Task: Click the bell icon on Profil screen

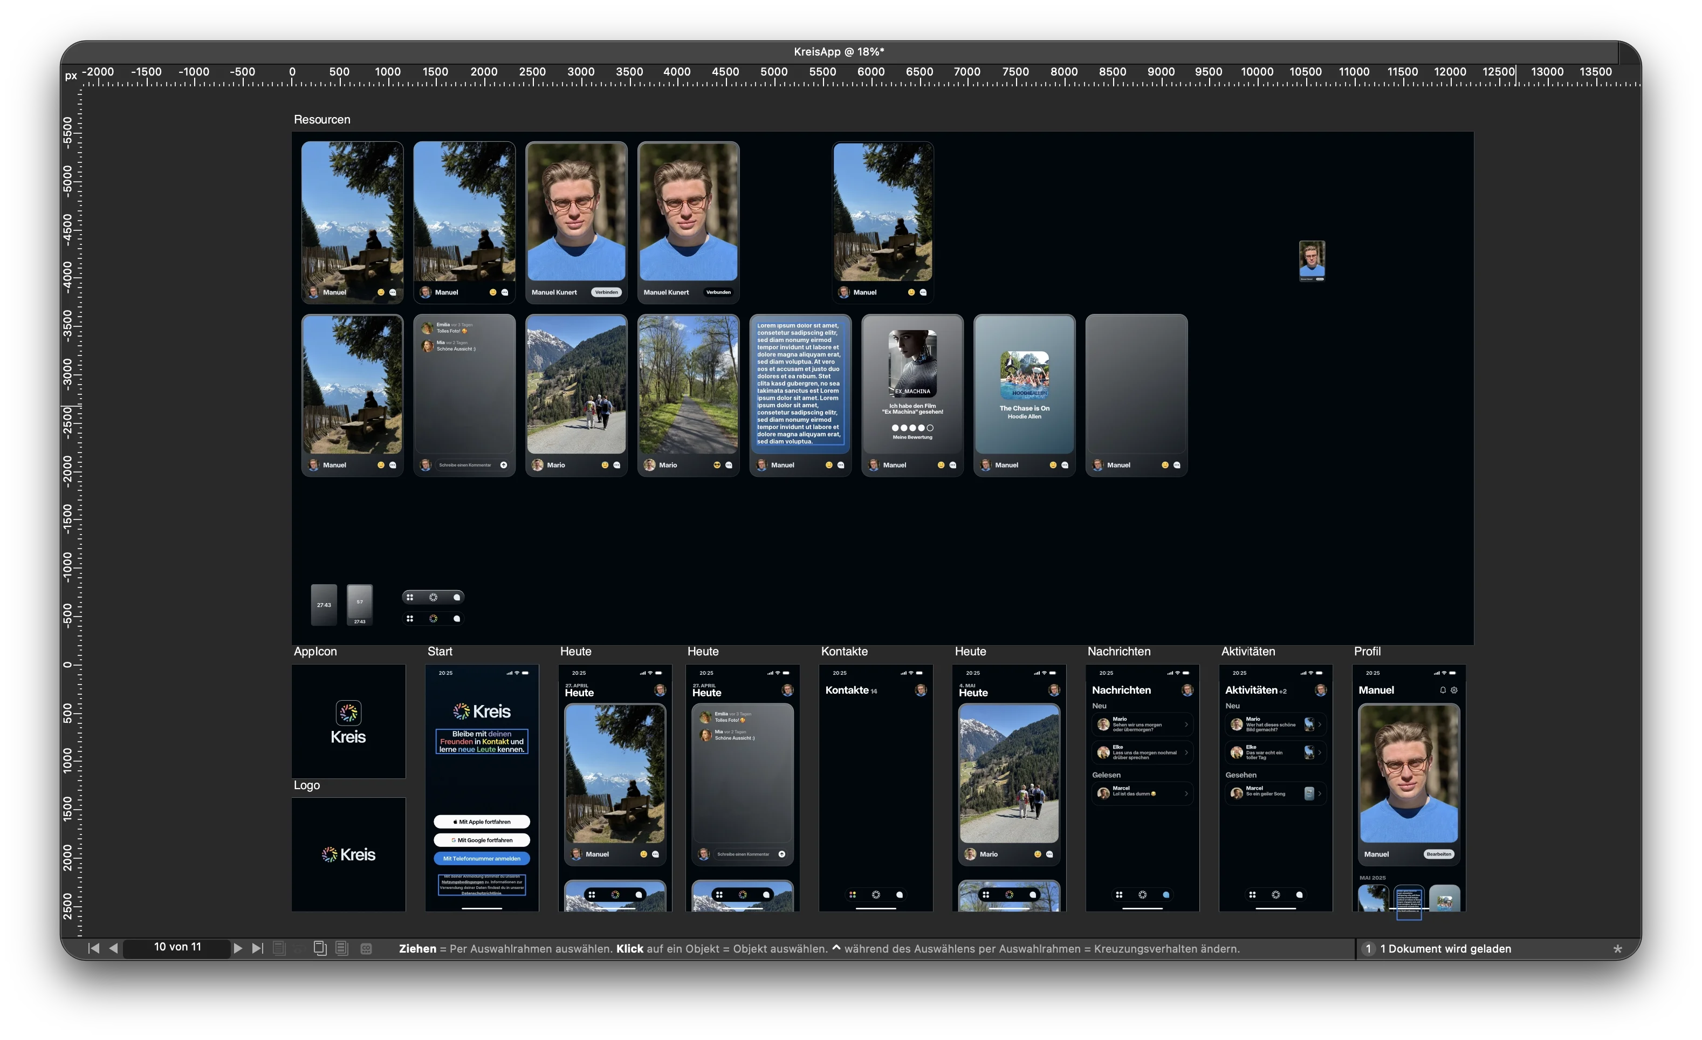Action: click(1442, 690)
